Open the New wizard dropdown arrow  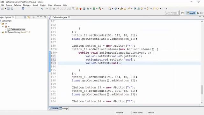coord(5,9)
